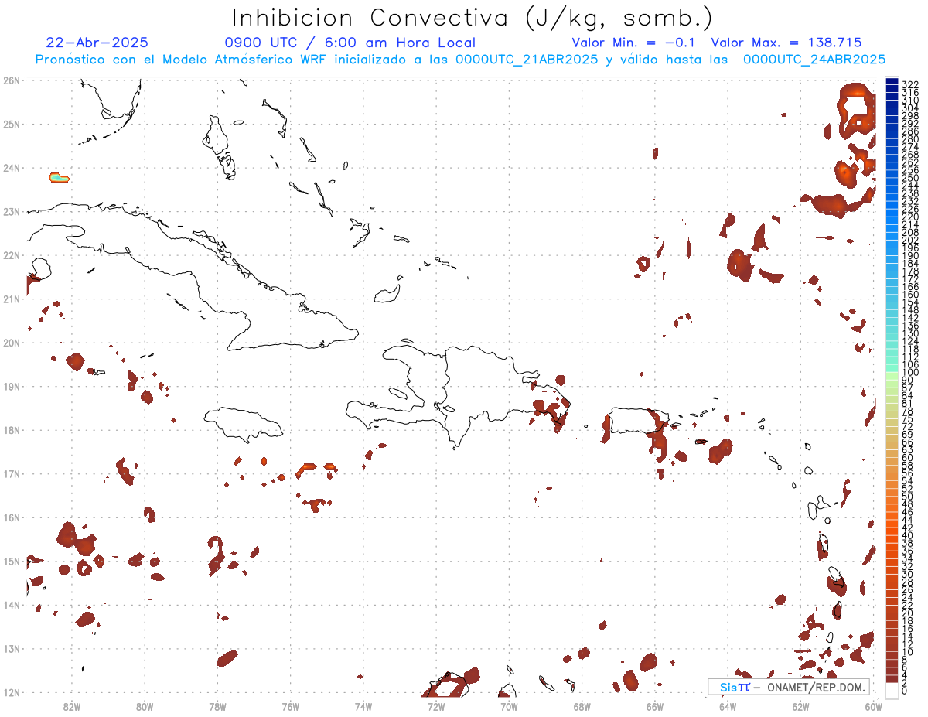
Task: Click the '13N' latitude label
Action: tap(12, 648)
